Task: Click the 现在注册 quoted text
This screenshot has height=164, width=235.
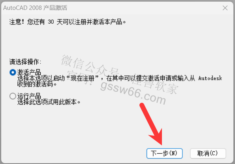Action: point(82,78)
